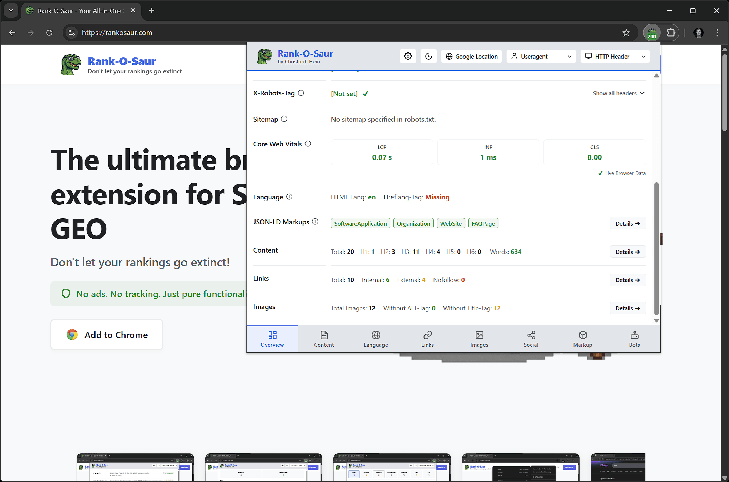
Task: Click info icon next to Sitemap
Action: click(x=284, y=119)
